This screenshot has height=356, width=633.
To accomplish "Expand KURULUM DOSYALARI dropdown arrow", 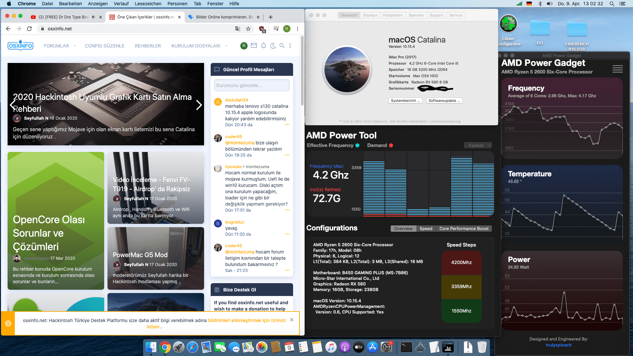I will pyautogui.click(x=226, y=46).
